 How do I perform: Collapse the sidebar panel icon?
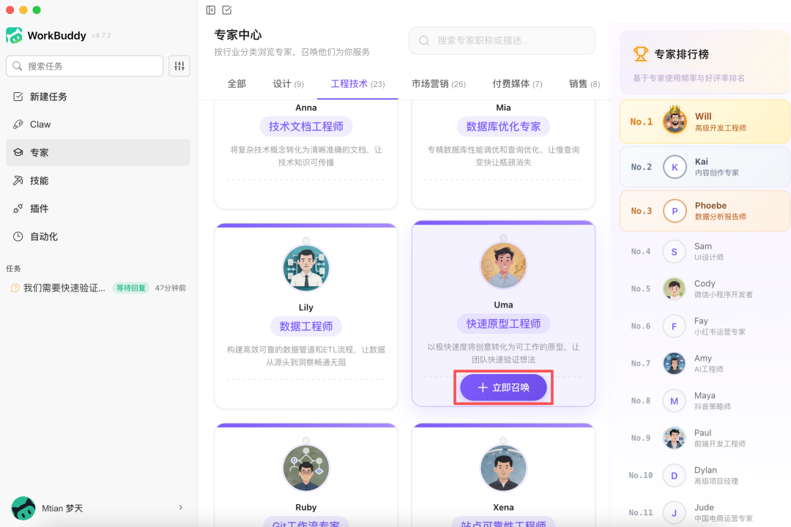[x=211, y=10]
